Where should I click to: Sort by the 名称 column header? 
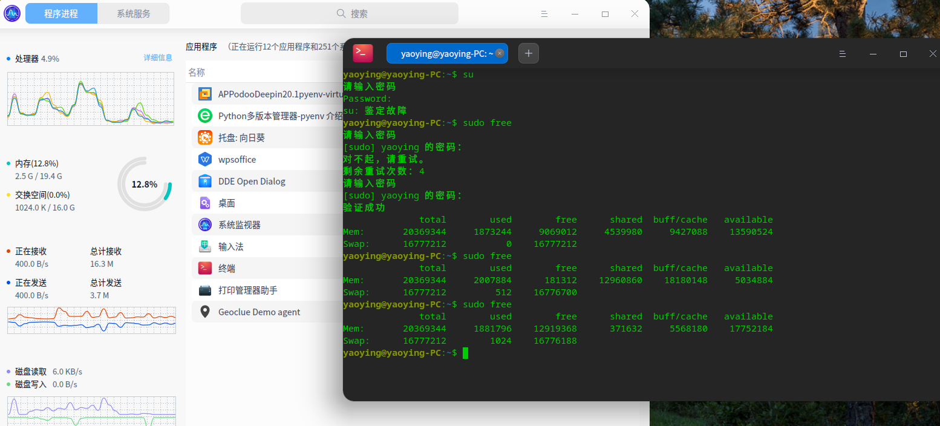(197, 72)
